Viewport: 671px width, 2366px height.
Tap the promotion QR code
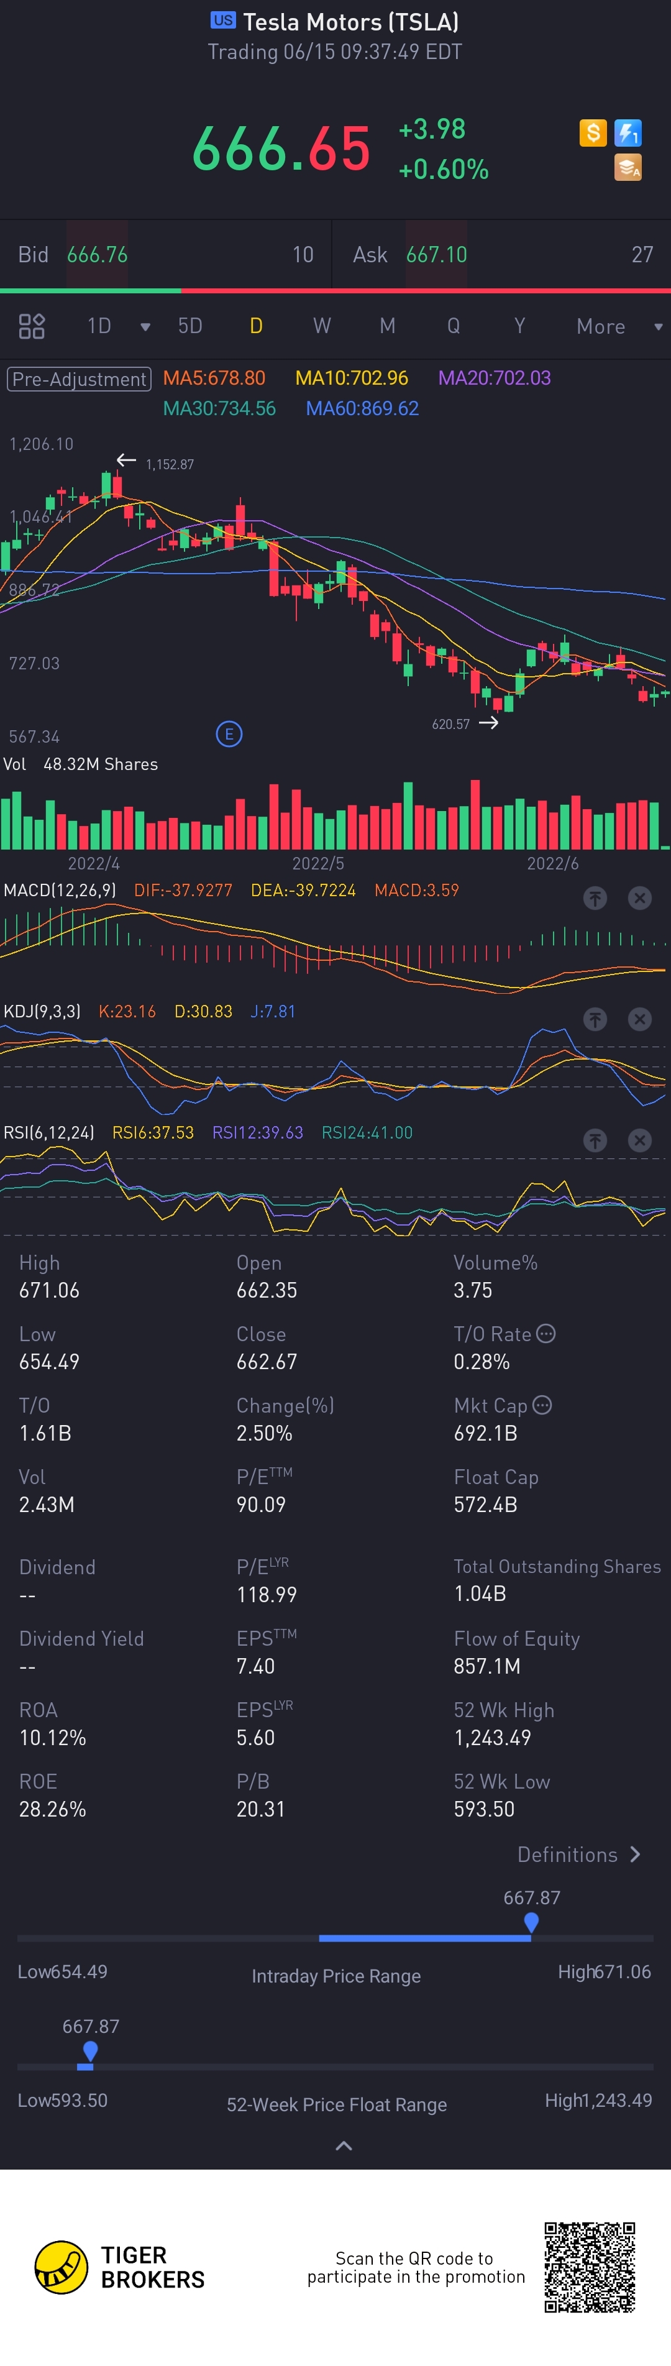point(590,2267)
